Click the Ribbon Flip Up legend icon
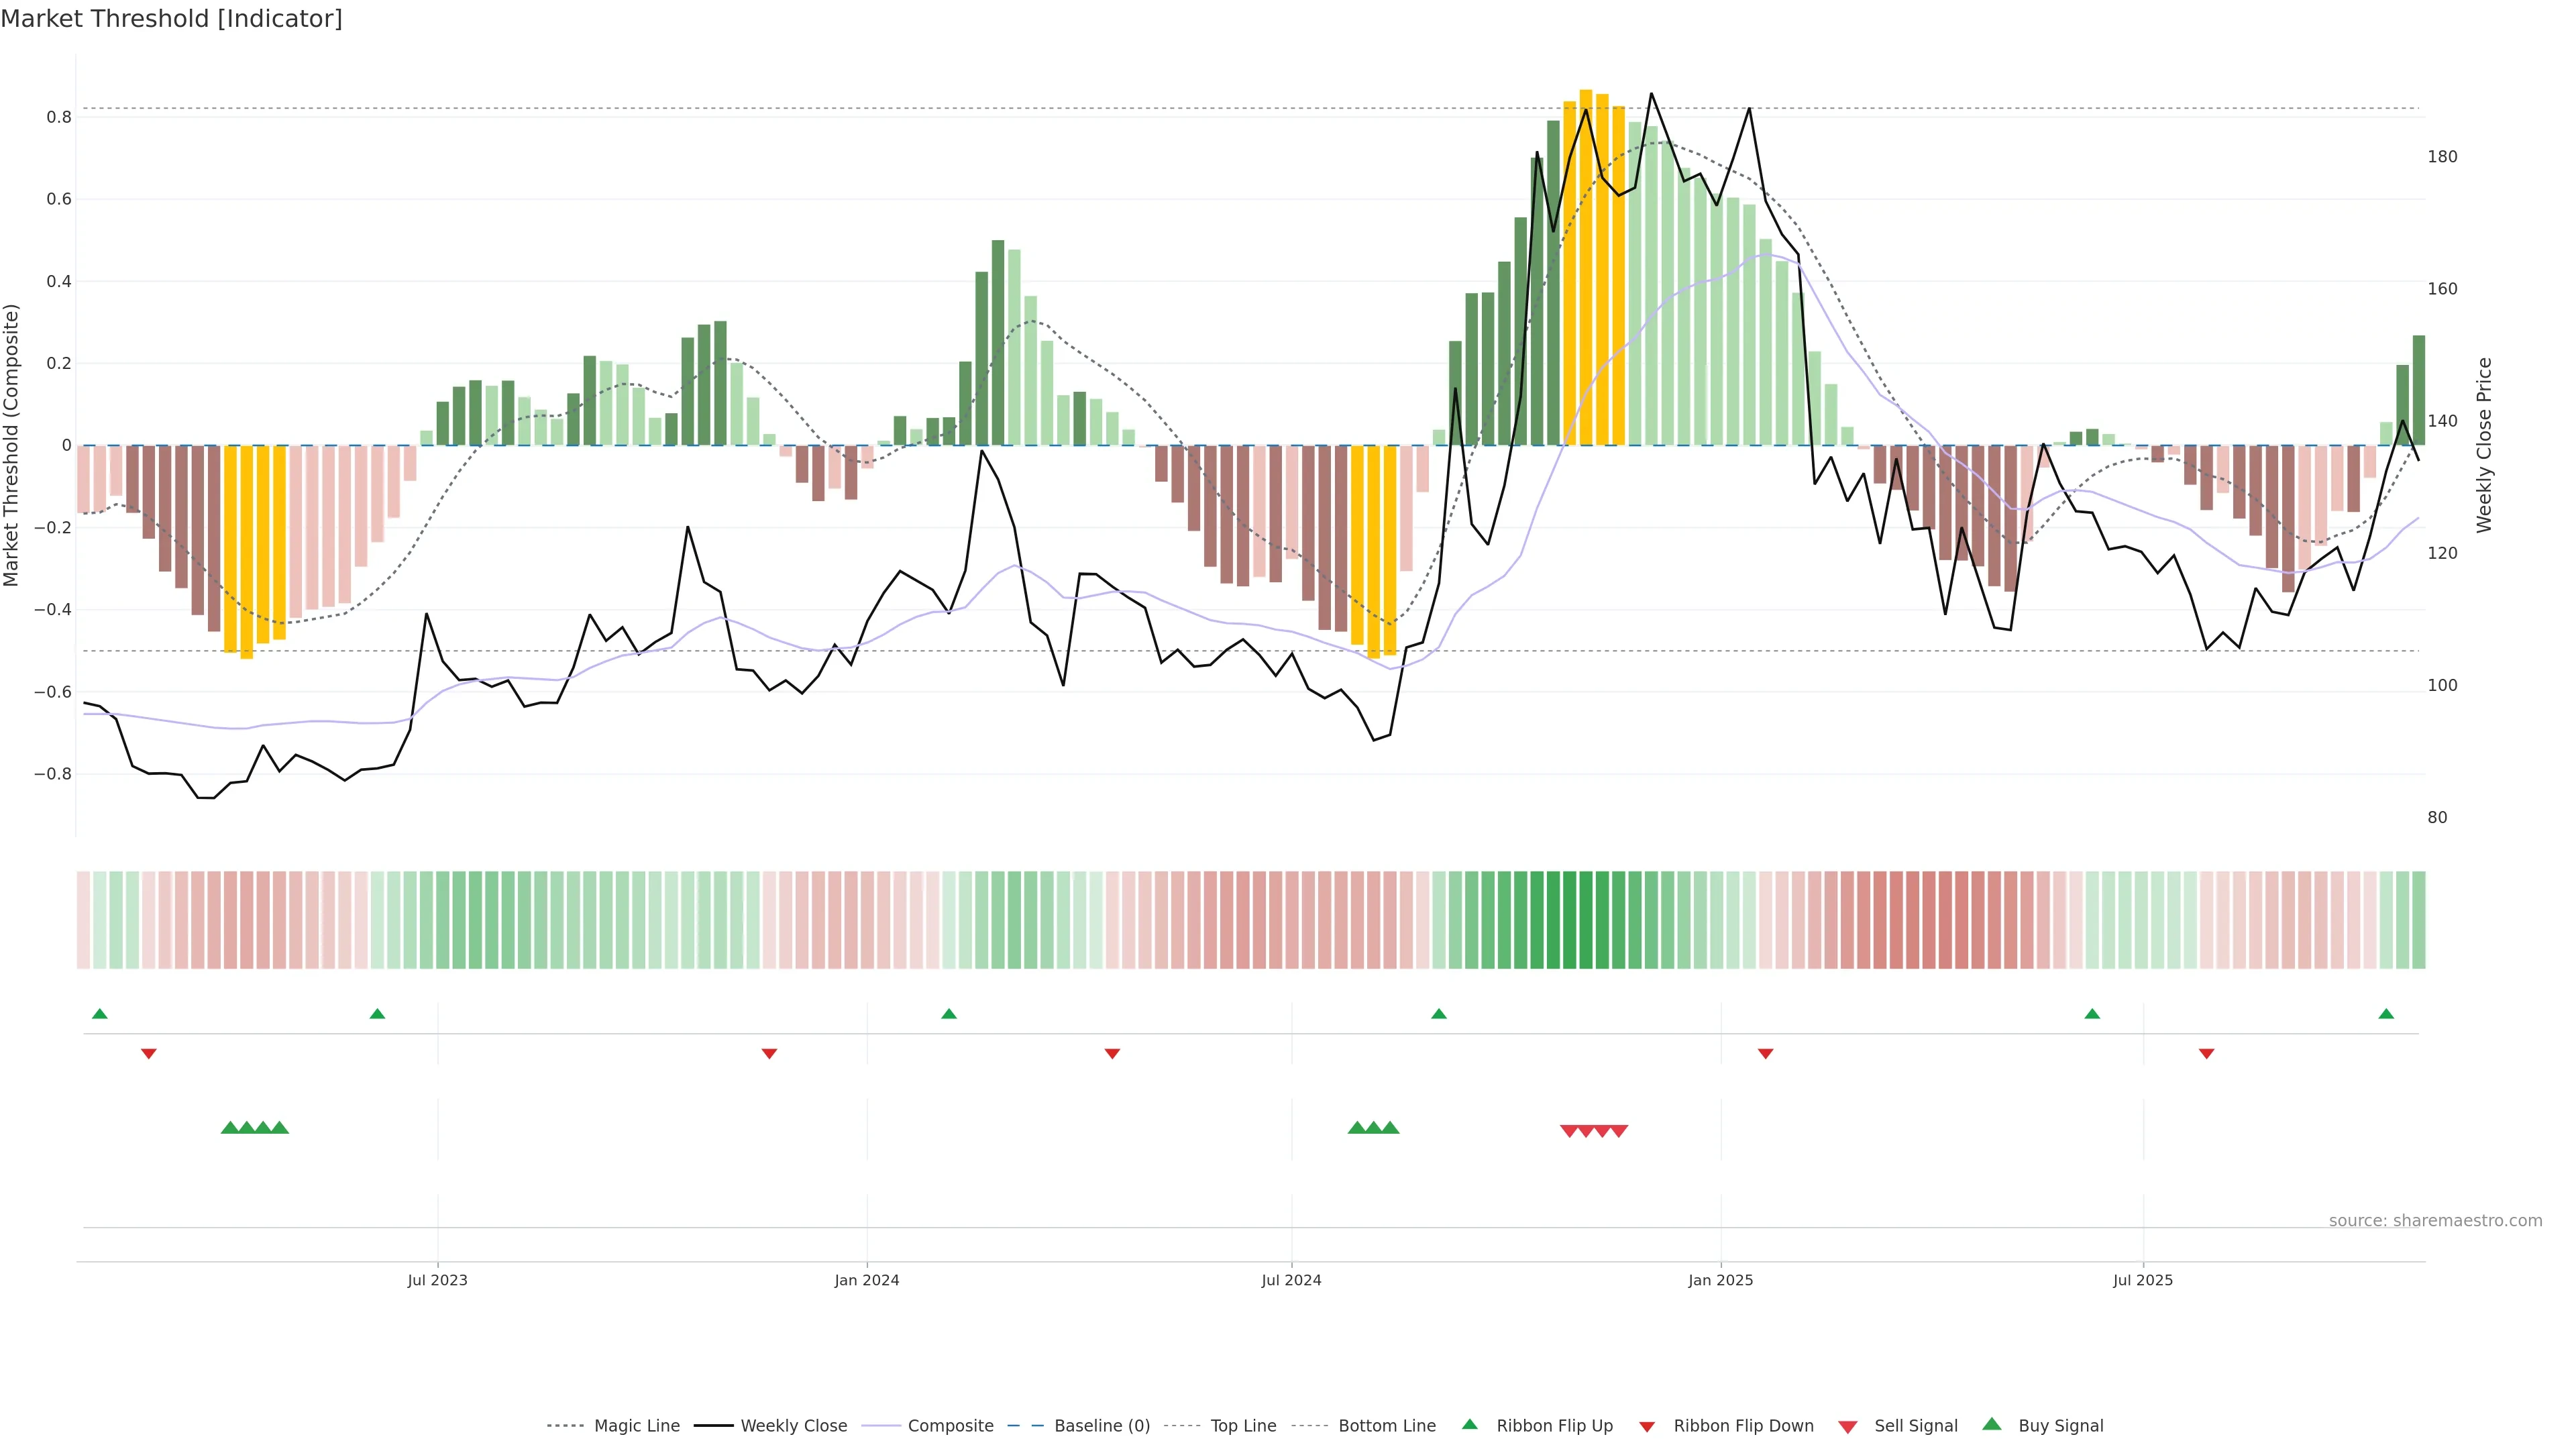This screenshot has width=2576, height=1449. tap(1470, 1424)
